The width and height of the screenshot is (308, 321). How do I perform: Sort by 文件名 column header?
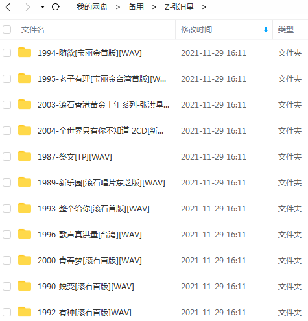pyautogui.click(x=33, y=30)
